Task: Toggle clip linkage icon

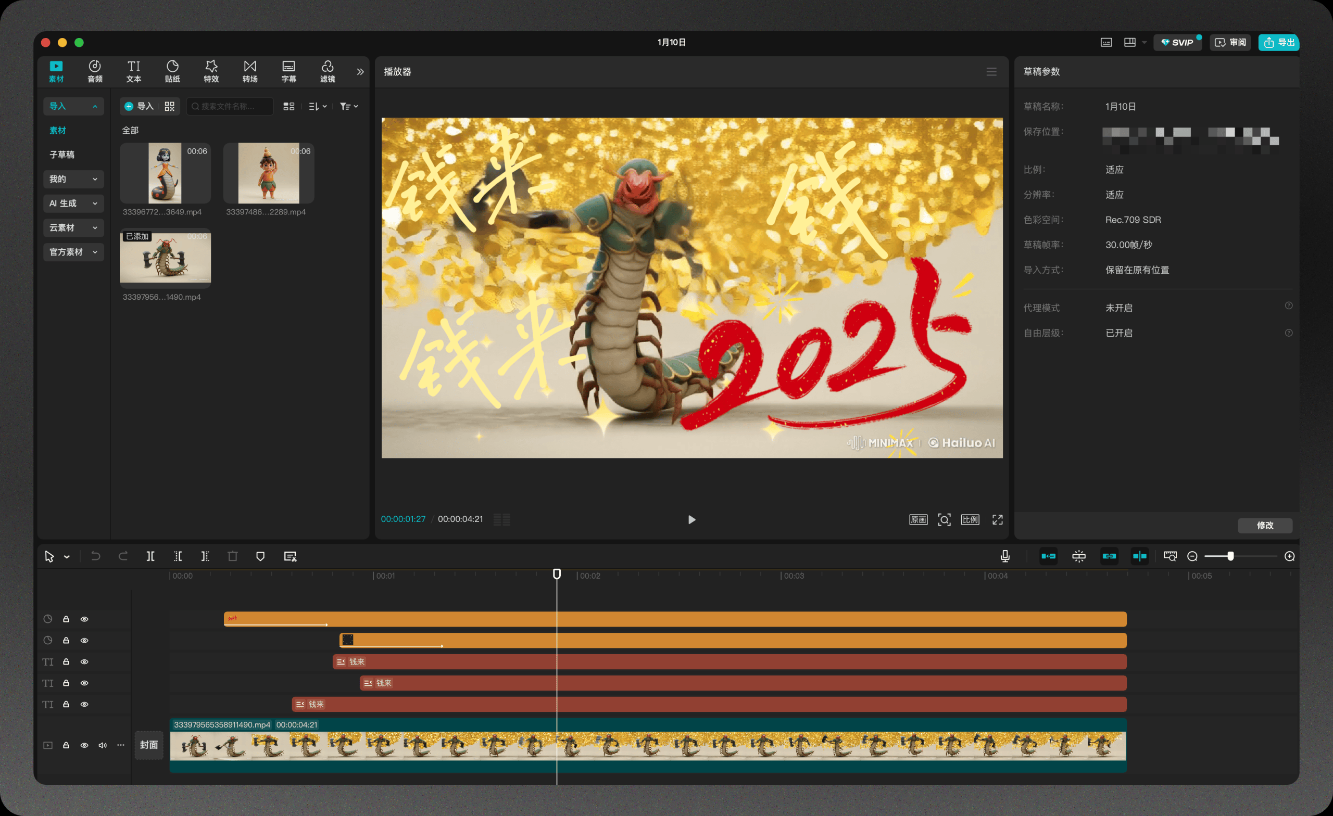Action: [x=1109, y=556]
